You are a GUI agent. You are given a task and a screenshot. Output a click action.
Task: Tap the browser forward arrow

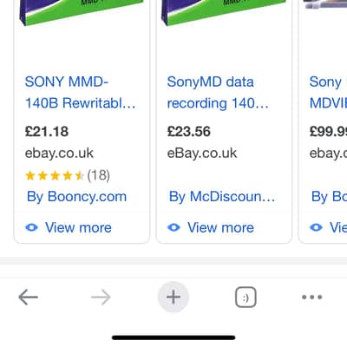tap(101, 297)
